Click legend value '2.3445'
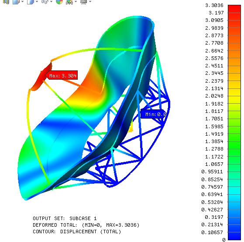244x242 pixels. click(214, 73)
